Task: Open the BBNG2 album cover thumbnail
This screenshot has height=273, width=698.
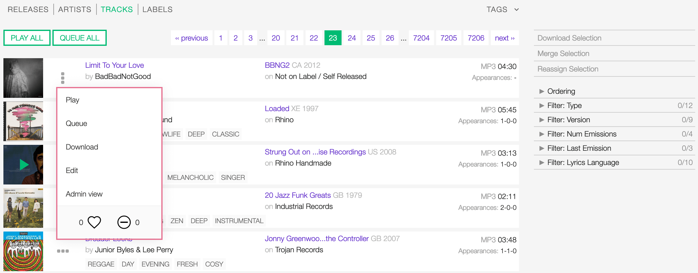Action: pyautogui.click(x=23, y=78)
